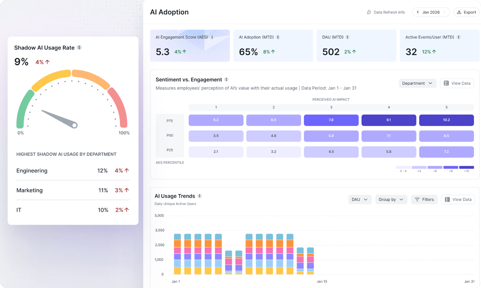Open the Filters panel in AI Usage Trends
Viewport: 481px width, 288px height.
point(424,199)
